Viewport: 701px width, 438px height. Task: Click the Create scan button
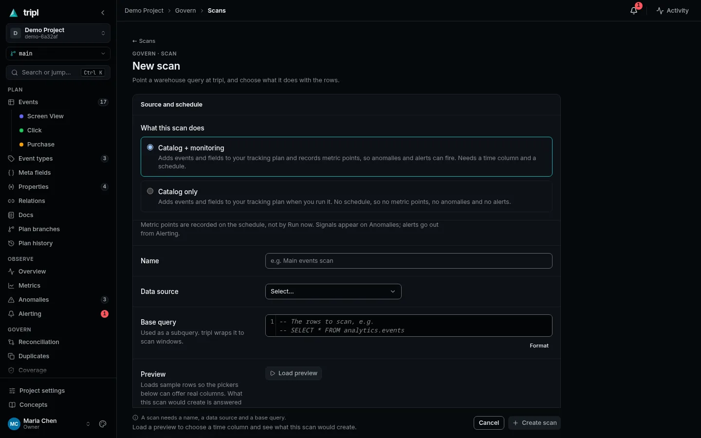click(535, 423)
